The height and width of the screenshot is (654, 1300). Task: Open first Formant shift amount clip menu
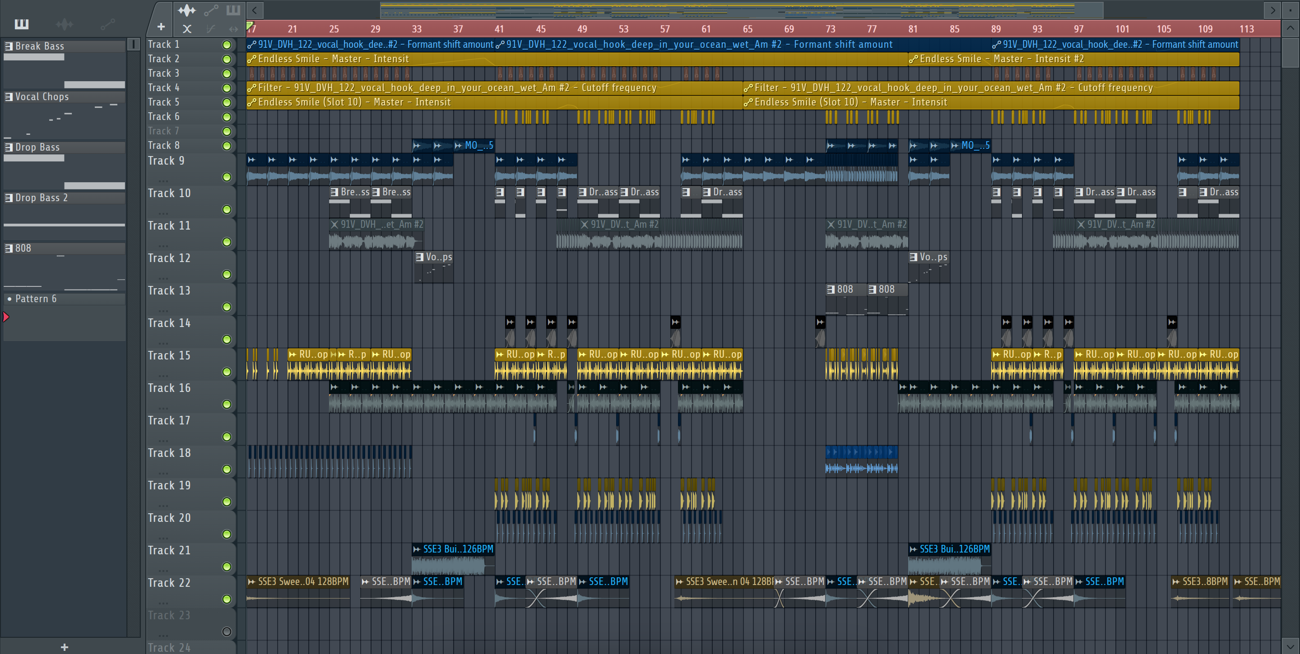tap(252, 44)
